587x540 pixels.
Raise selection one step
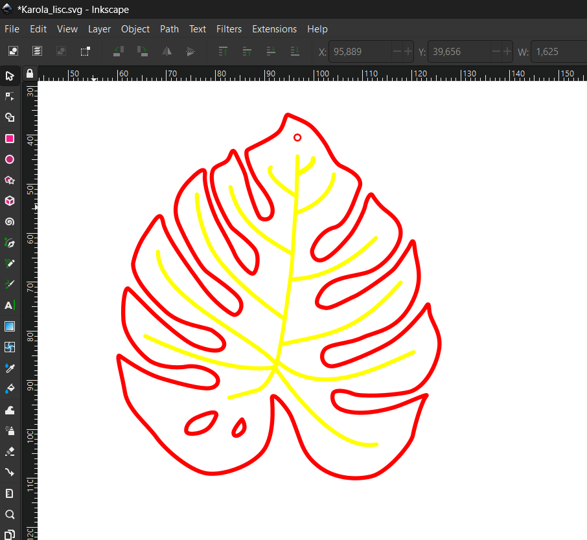pyautogui.click(x=247, y=51)
